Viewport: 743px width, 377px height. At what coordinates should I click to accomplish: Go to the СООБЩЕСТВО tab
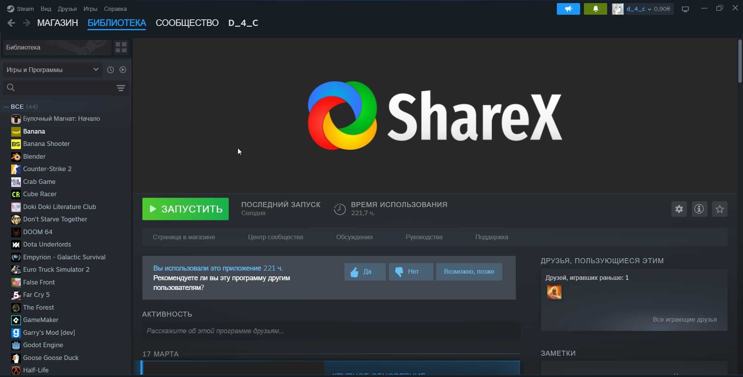[187, 23]
